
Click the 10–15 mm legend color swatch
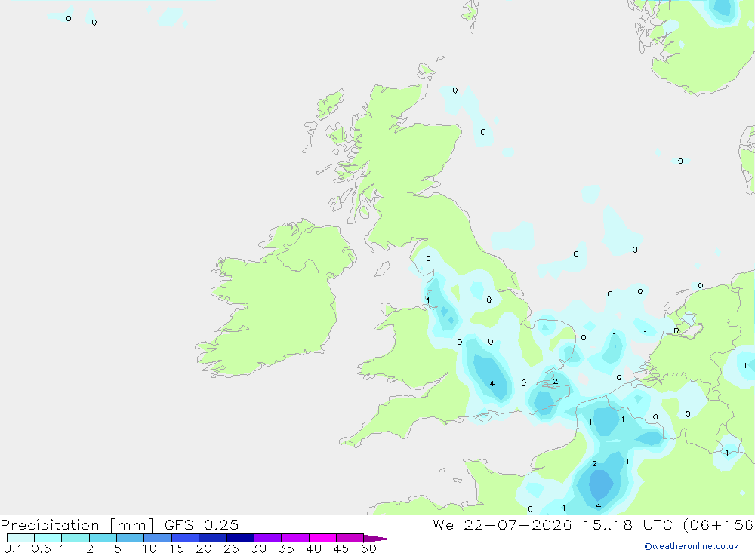coord(158,538)
